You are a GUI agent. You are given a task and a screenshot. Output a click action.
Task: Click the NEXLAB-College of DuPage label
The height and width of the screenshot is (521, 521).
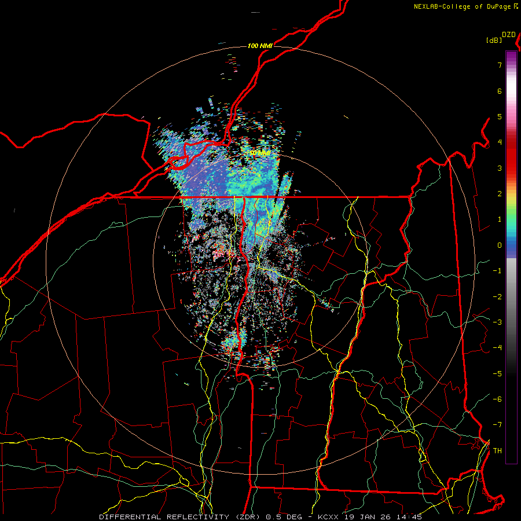coord(463,6)
